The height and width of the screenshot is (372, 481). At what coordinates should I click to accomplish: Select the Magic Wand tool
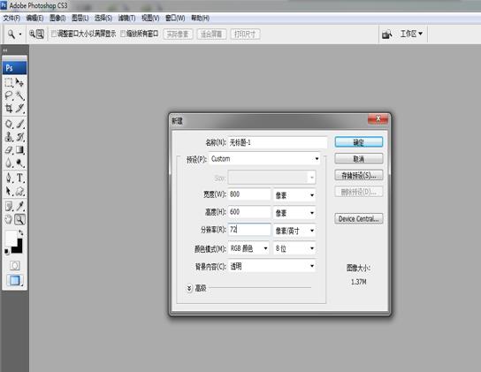[x=20, y=95]
